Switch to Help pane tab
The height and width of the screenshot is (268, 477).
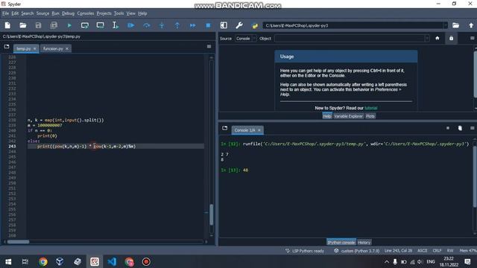(x=327, y=116)
